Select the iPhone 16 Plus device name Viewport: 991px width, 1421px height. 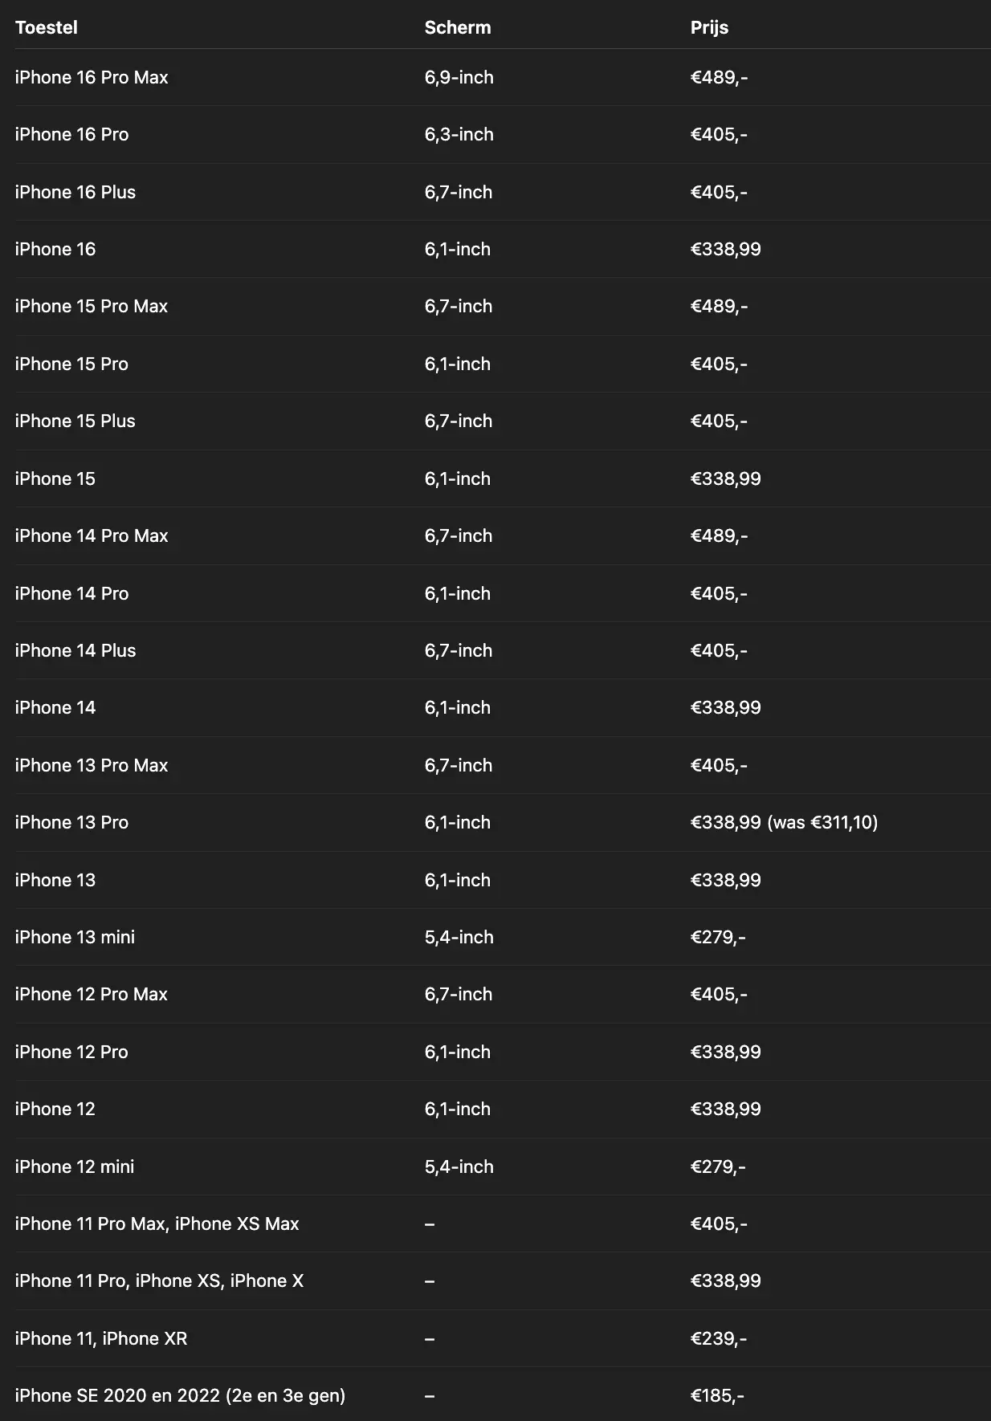[75, 192]
